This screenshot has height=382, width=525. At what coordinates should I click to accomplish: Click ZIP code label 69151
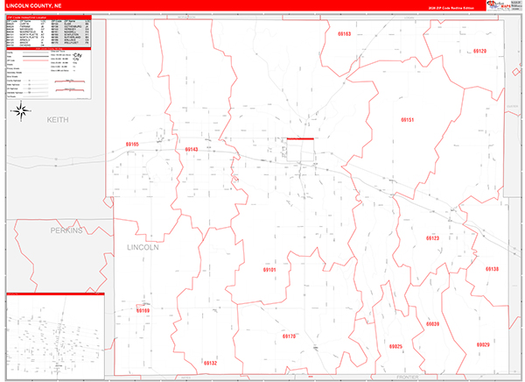[x=408, y=120]
